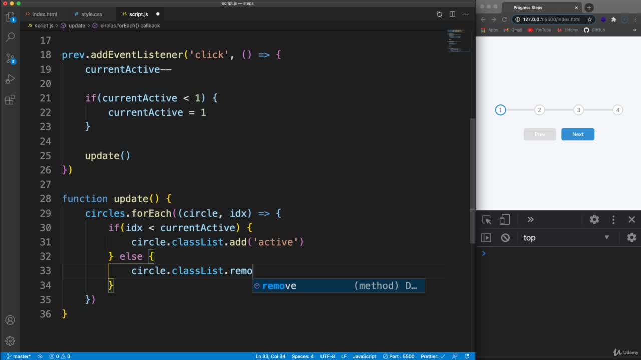Select the script.js editor tab
Viewport: 641px width, 360px height.
[x=139, y=14]
